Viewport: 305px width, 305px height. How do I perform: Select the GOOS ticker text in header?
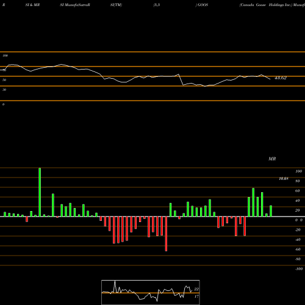pos(203,5)
